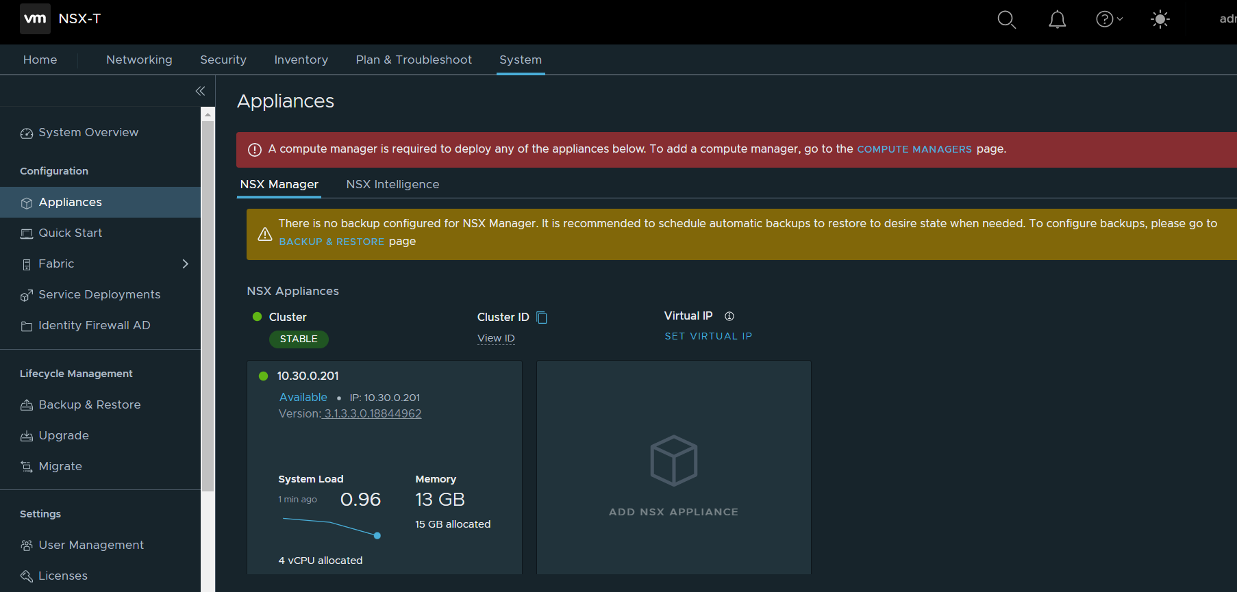The height and width of the screenshot is (592, 1237).
Task: Select Service Deployments in sidebar
Action: pyautogui.click(x=100, y=295)
